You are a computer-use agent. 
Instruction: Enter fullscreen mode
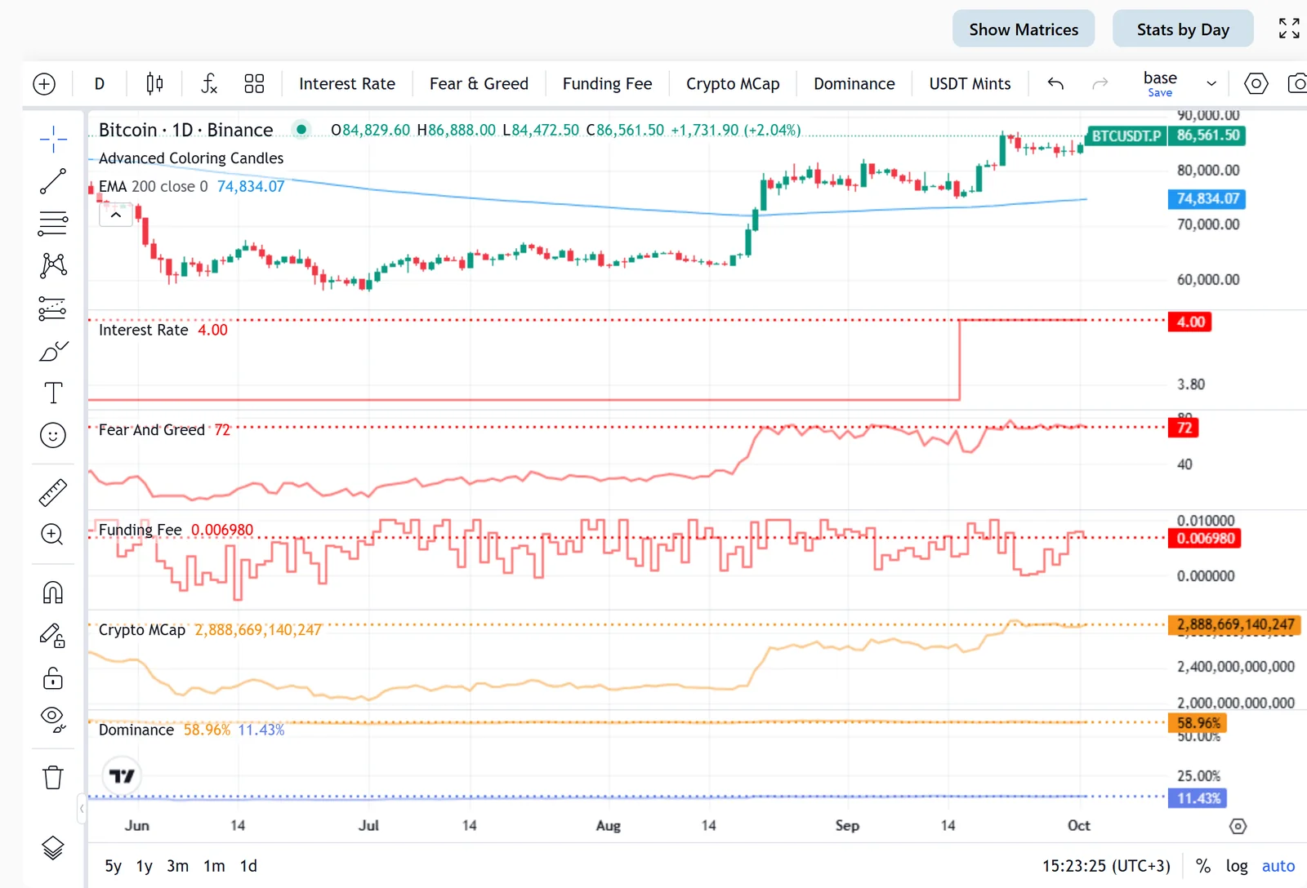pyautogui.click(x=1289, y=29)
